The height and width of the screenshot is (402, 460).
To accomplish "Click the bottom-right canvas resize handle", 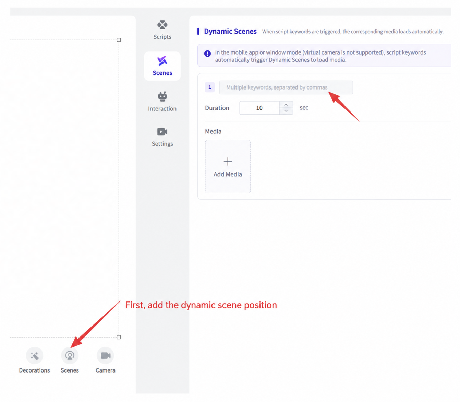I will click(x=119, y=337).
